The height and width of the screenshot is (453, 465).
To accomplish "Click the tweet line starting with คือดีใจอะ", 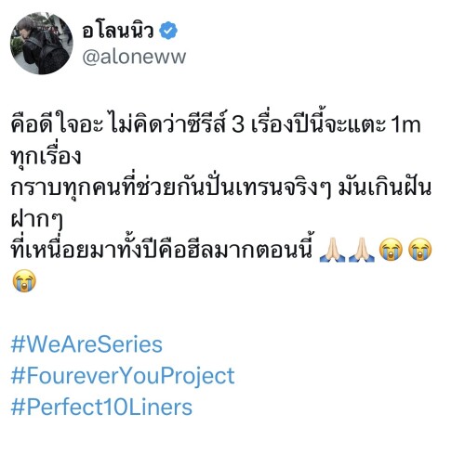I will click(216, 123).
